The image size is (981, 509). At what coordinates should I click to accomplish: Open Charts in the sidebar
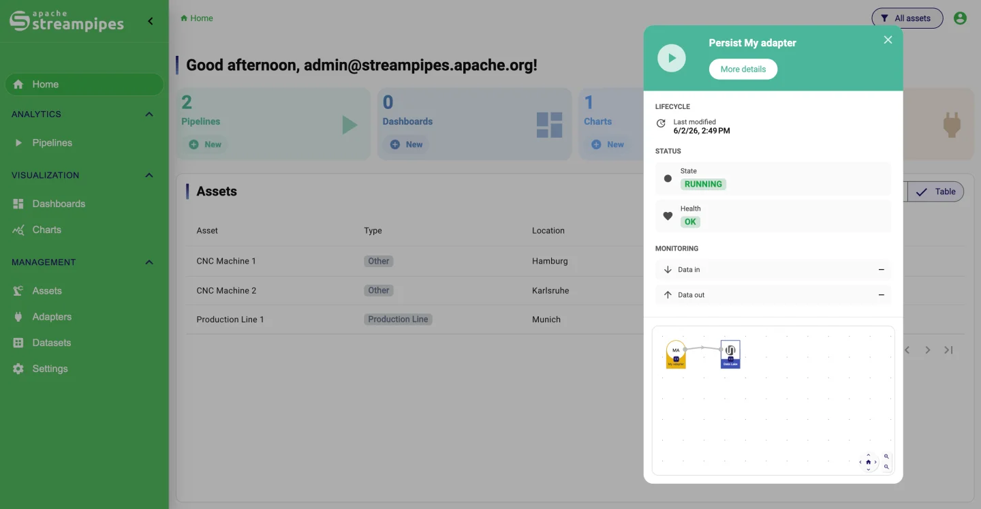(84, 230)
